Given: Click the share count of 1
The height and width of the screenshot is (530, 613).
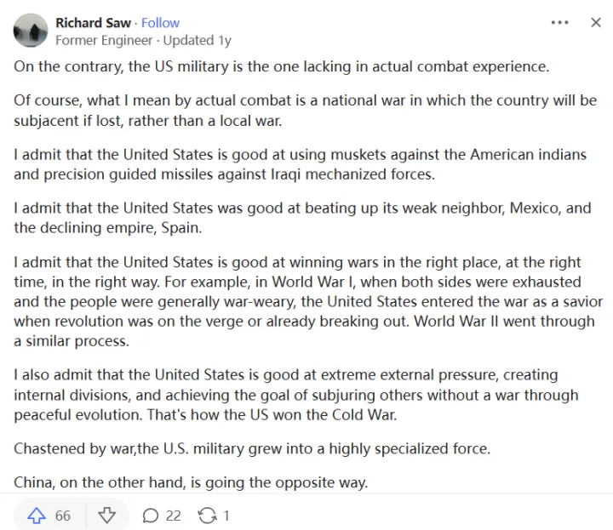Looking at the screenshot, I should point(226,516).
